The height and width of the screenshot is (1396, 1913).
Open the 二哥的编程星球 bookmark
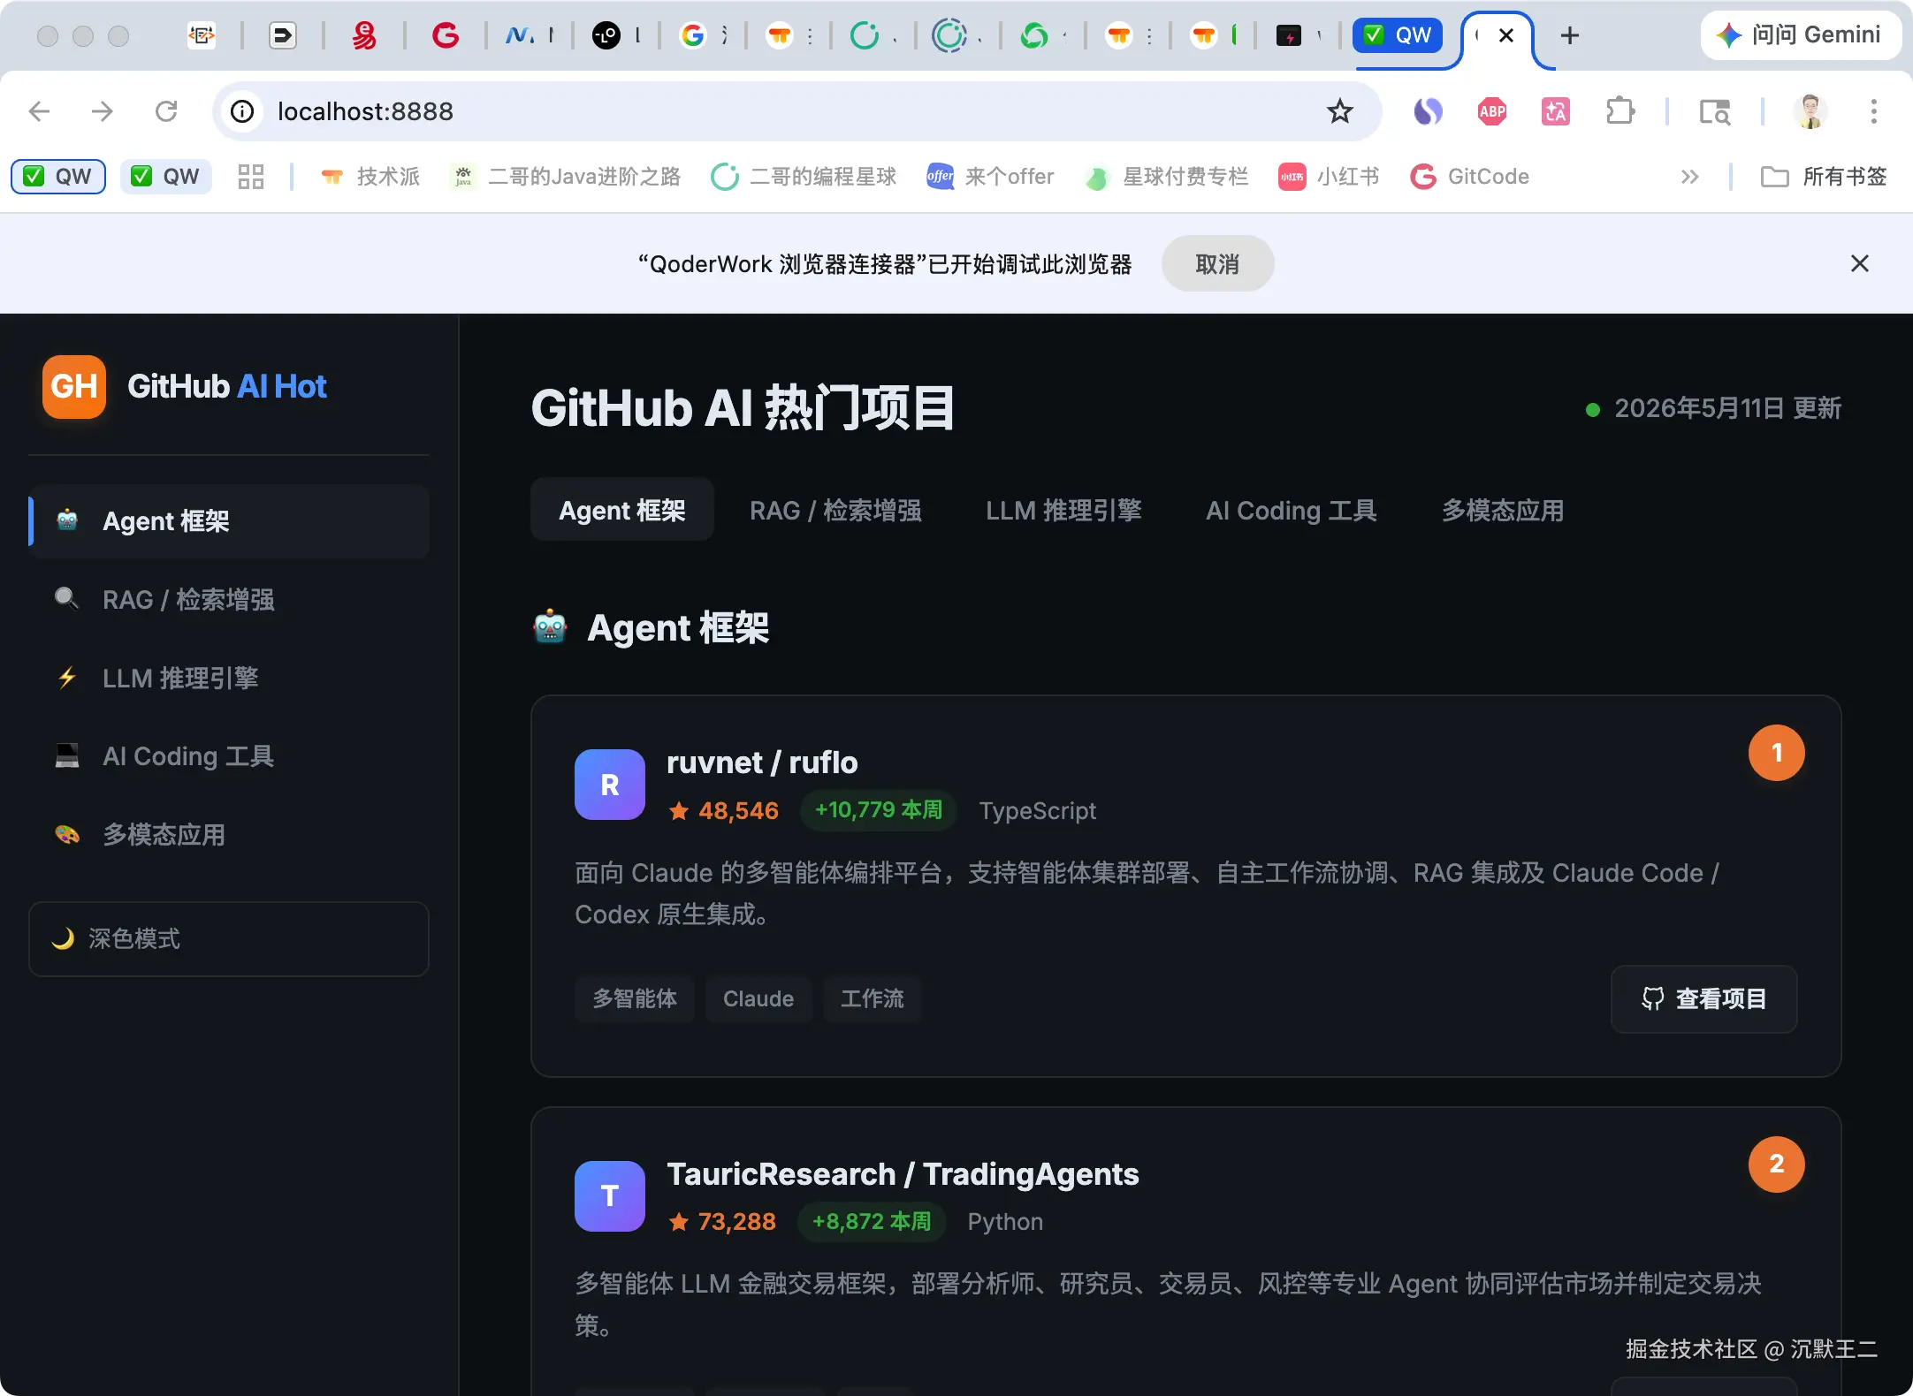pos(804,177)
